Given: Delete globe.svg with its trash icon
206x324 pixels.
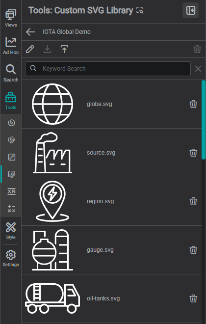Looking at the screenshot, I should (x=193, y=104).
